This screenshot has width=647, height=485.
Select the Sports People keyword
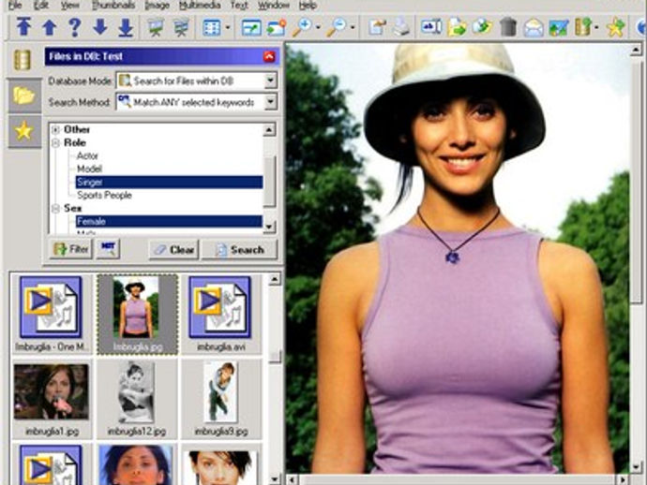pyautogui.click(x=104, y=195)
